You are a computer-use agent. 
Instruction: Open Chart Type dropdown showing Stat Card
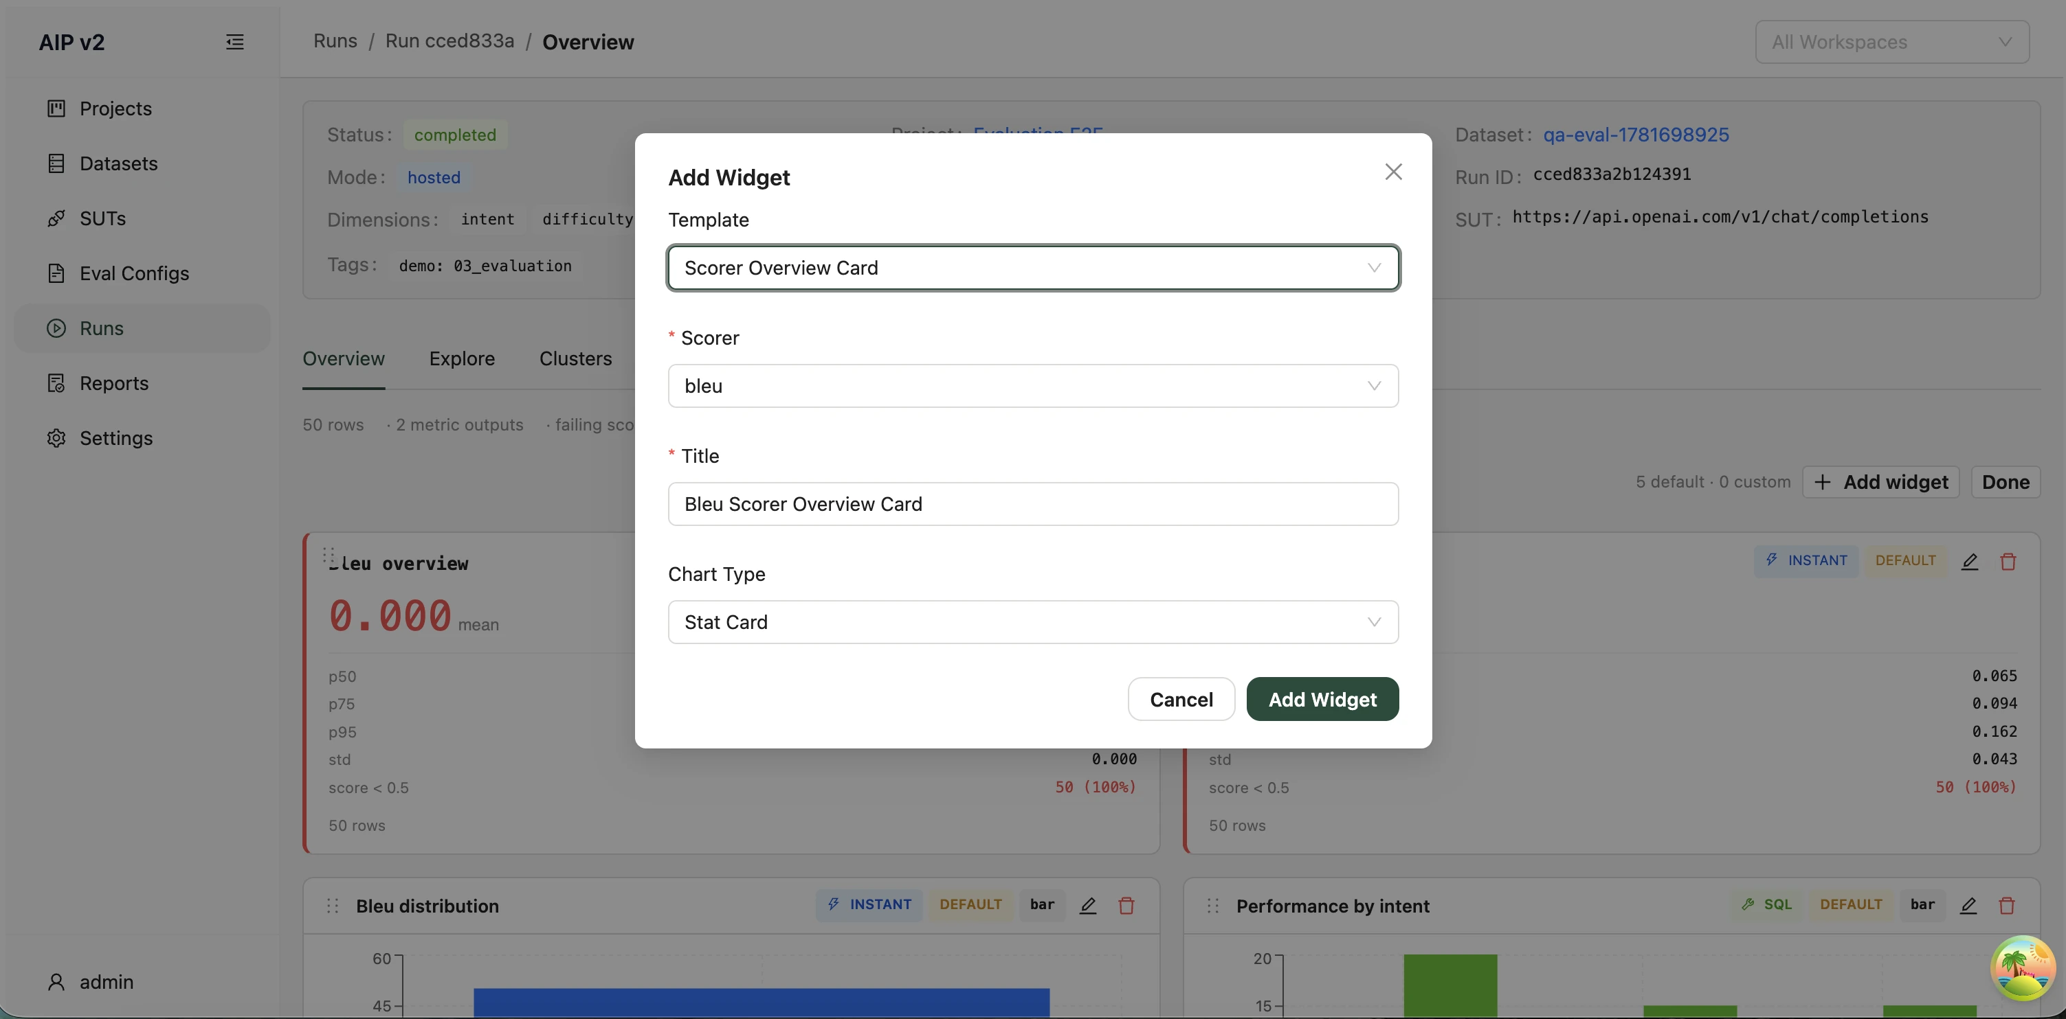pyautogui.click(x=1033, y=621)
